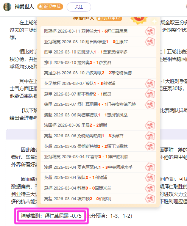Select the 澳超 阿德莱德联 vs 惠灵顿凤凰 row

coord(98,115)
